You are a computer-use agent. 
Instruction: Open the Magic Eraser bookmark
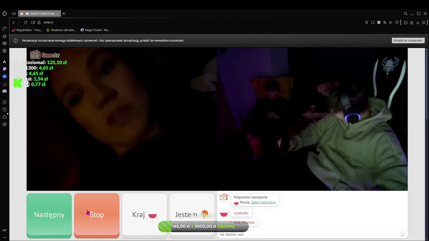[x=95, y=30]
